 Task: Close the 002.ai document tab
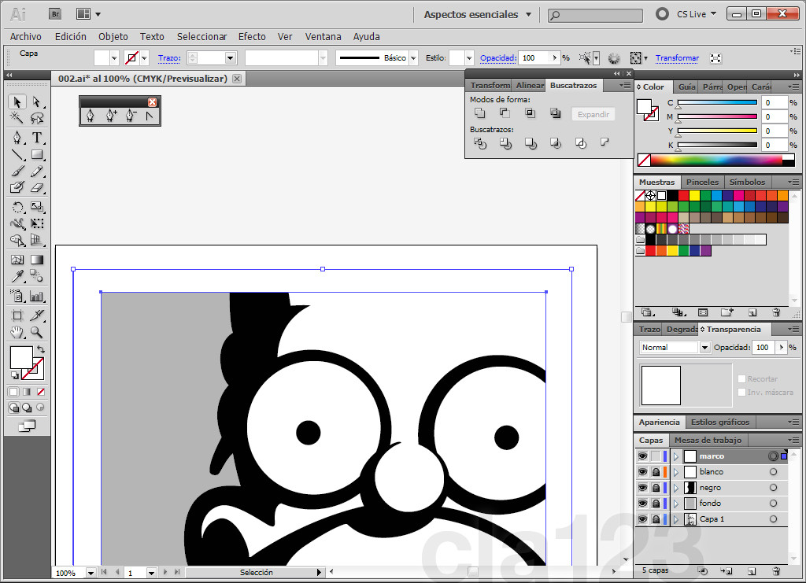[236, 79]
